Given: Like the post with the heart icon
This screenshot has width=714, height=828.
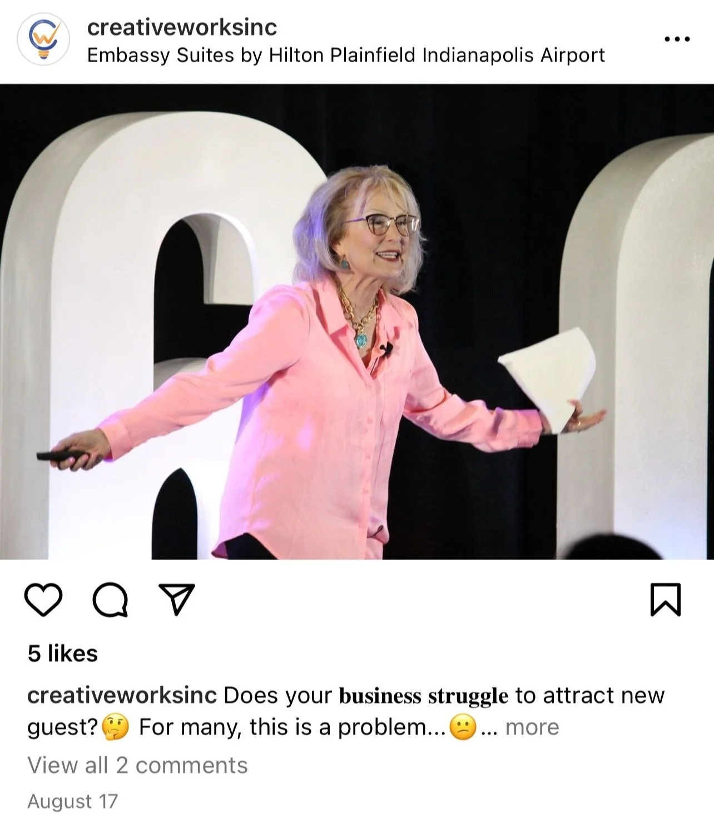Looking at the screenshot, I should click(43, 600).
